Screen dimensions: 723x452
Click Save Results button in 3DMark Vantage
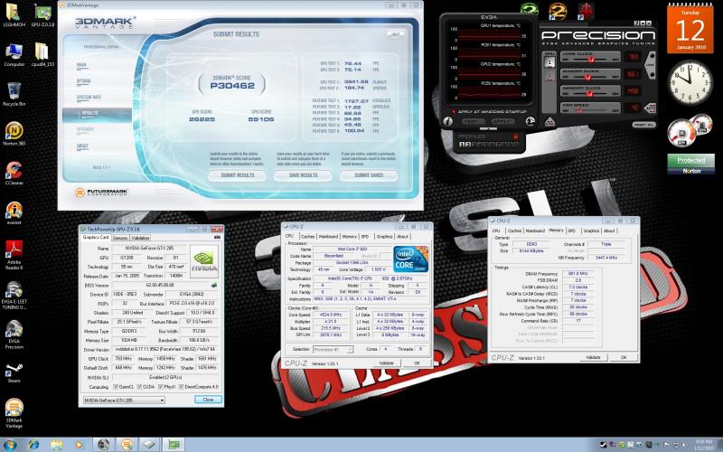click(303, 175)
